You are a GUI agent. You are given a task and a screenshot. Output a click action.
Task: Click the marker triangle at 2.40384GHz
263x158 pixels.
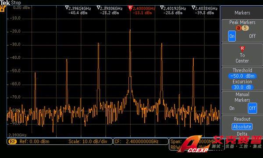[193, 8]
